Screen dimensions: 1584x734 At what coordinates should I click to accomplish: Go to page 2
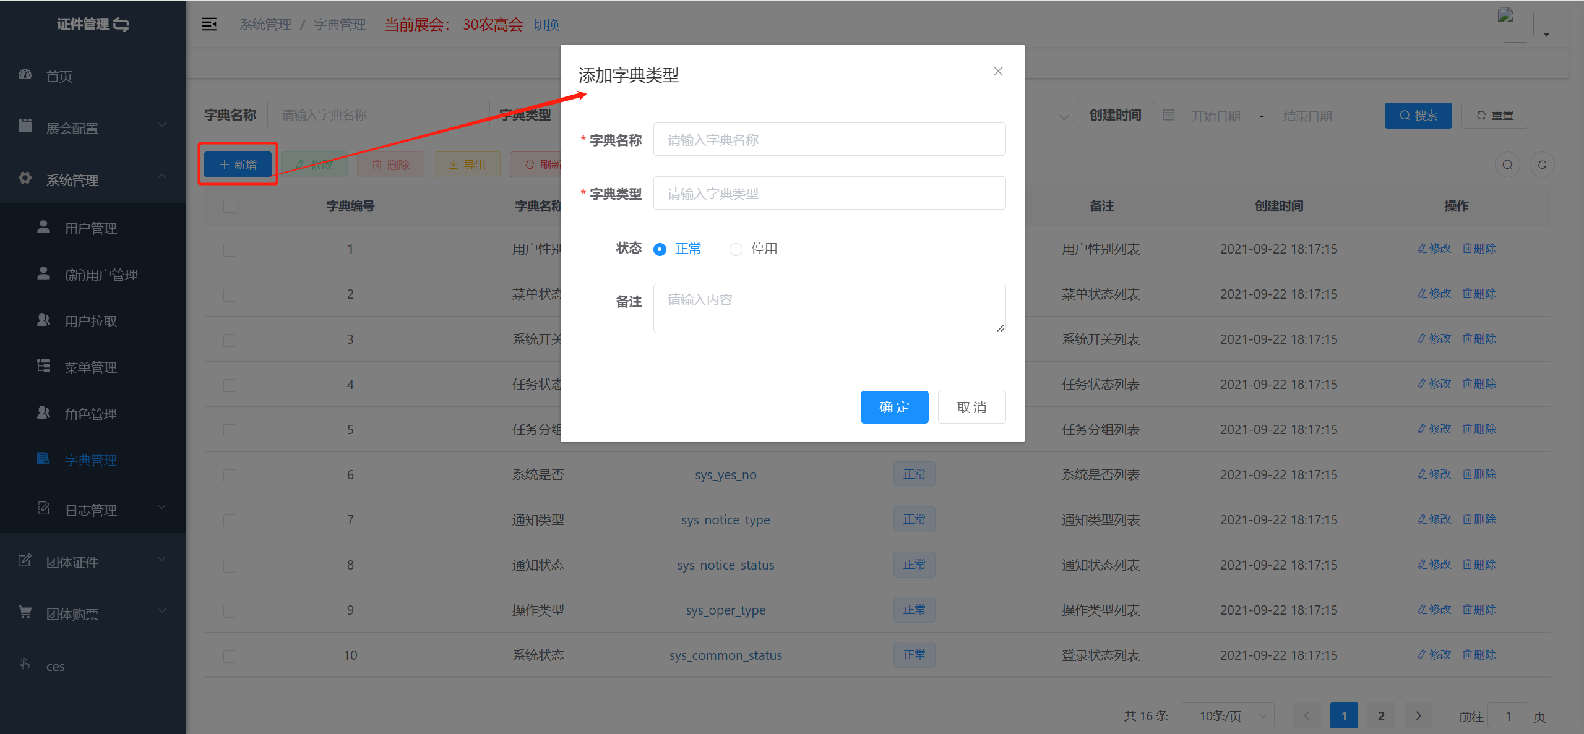1381,716
